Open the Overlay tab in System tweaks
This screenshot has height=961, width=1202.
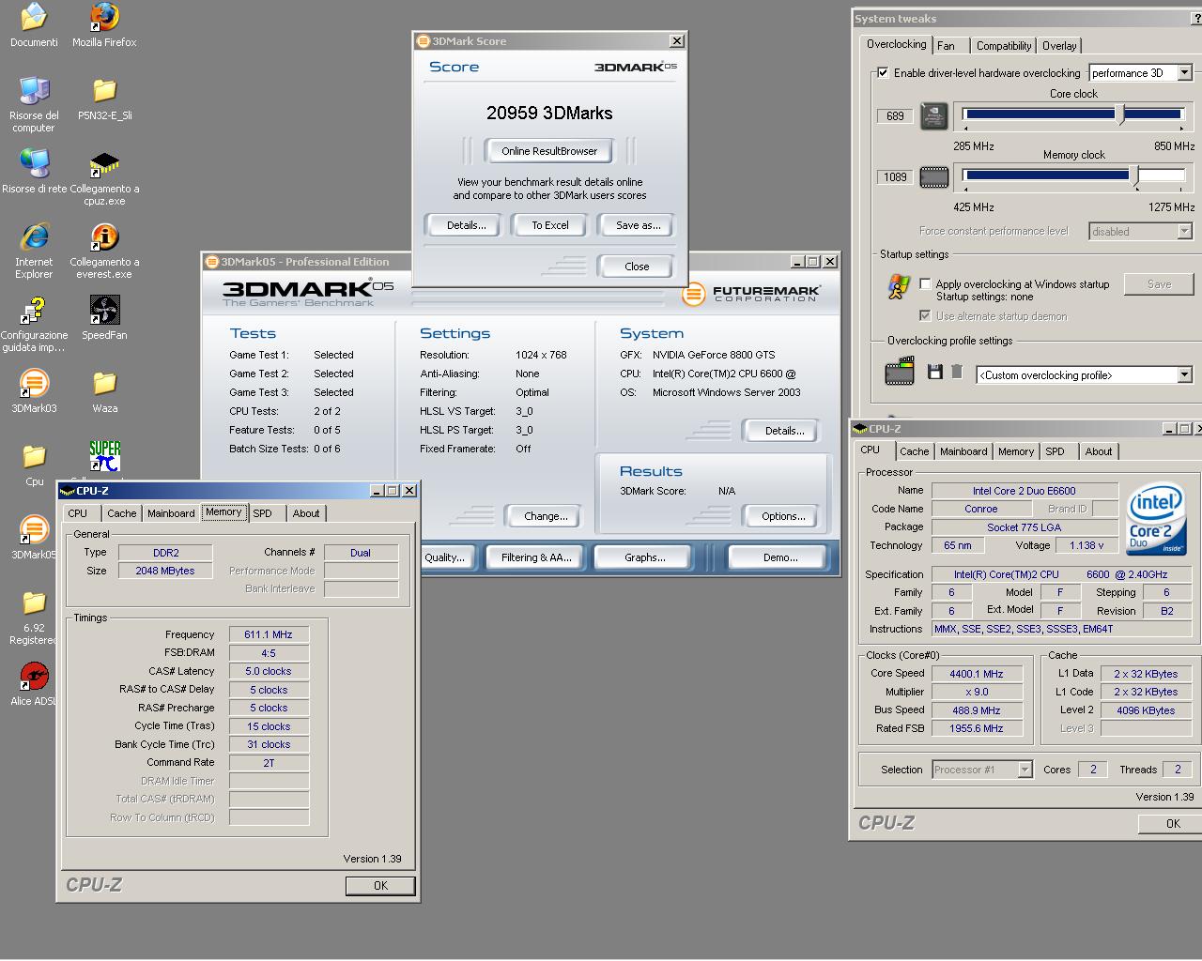coord(1059,45)
